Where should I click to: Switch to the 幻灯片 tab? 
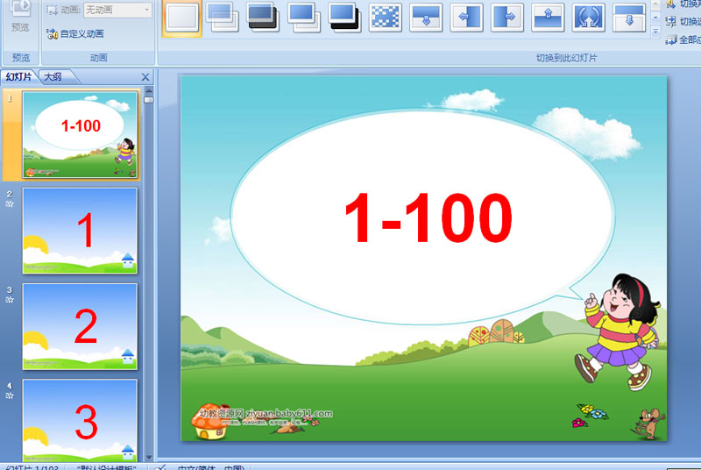18,77
